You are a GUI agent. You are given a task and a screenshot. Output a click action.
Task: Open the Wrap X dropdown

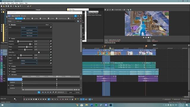point(29,61)
